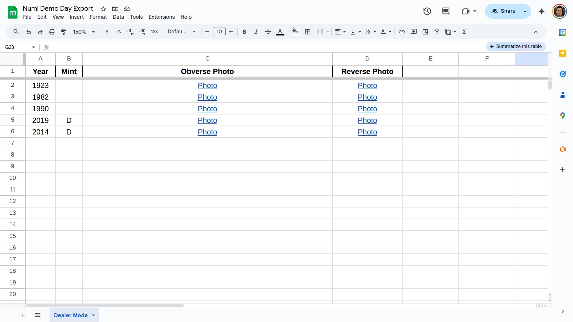This screenshot has height=322, width=573.
Task: Open the functions sigma icon
Action: [x=464, y=32]
